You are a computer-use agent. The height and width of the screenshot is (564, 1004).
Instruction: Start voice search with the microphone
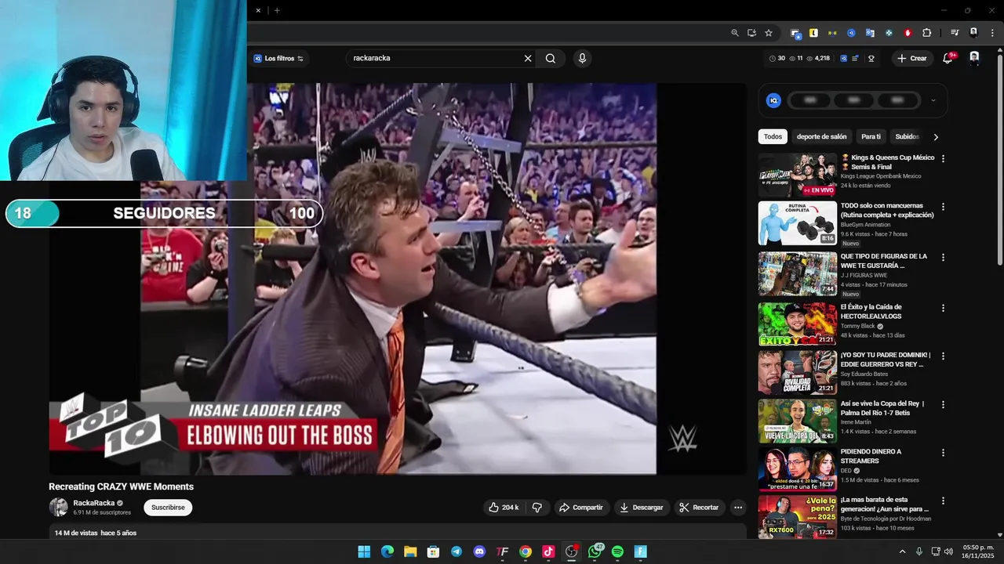(x=582, y=58)
